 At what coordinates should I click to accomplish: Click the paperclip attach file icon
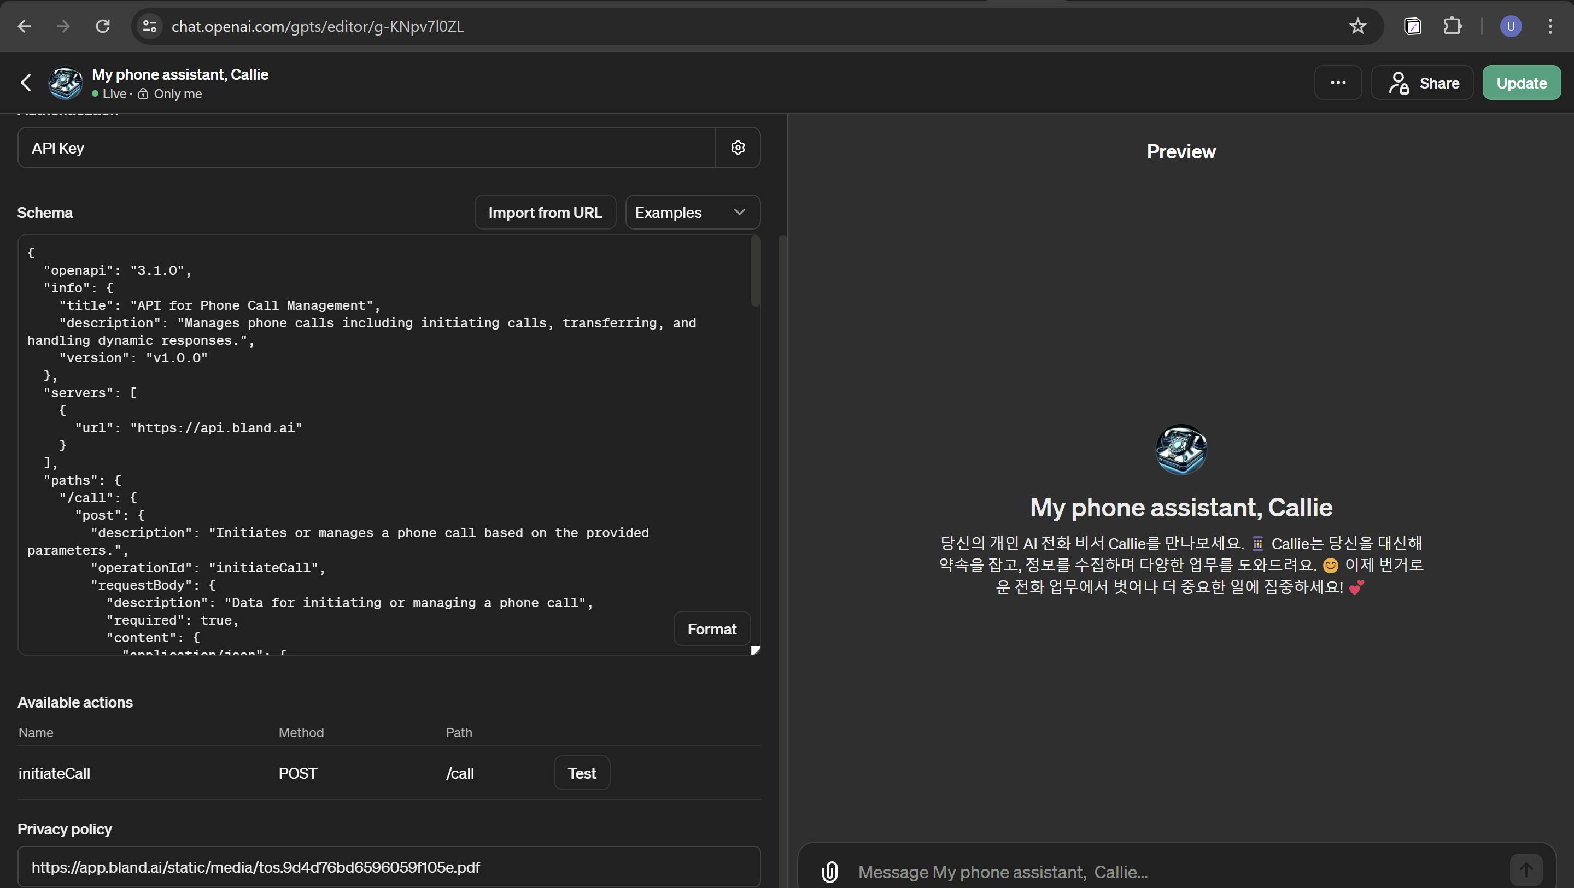pyautogui.click(x=829, y=872)
